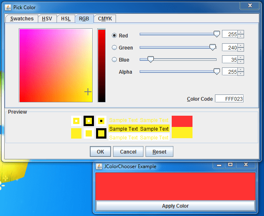
Task: Click the Apply Color button
Action: pyautogui.click(x=175, y=206)
